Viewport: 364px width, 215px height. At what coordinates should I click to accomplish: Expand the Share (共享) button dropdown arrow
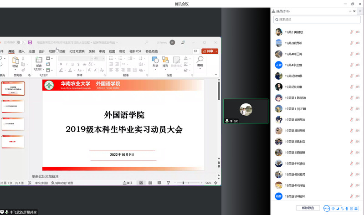pyautogui.click(x=216, y=51)
